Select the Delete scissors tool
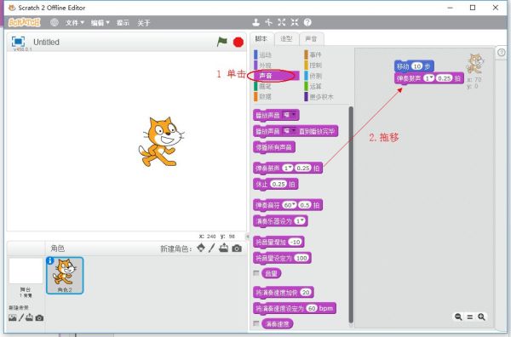511x337 pixels. coord(269,22)
